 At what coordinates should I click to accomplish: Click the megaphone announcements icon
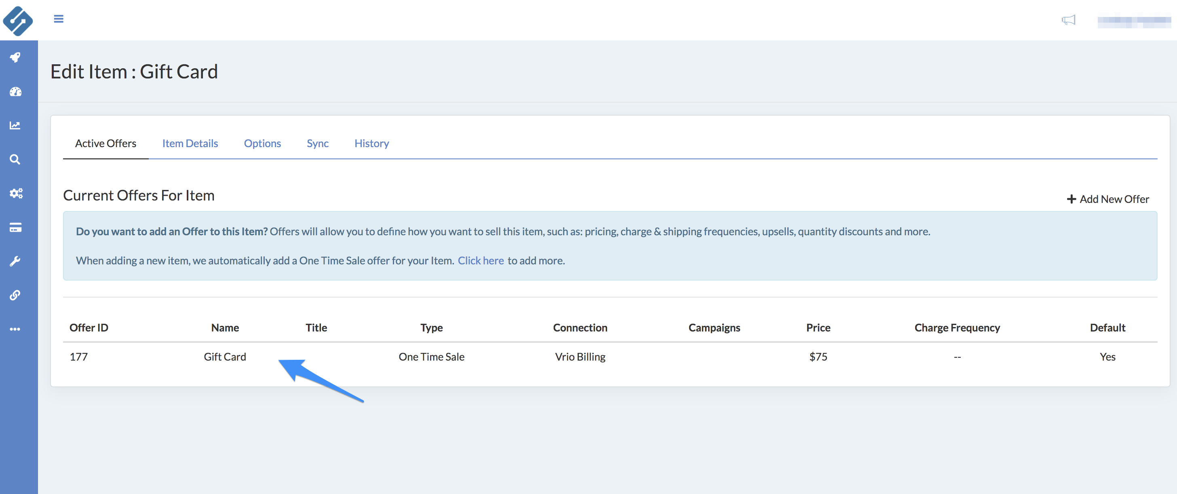1068,20
